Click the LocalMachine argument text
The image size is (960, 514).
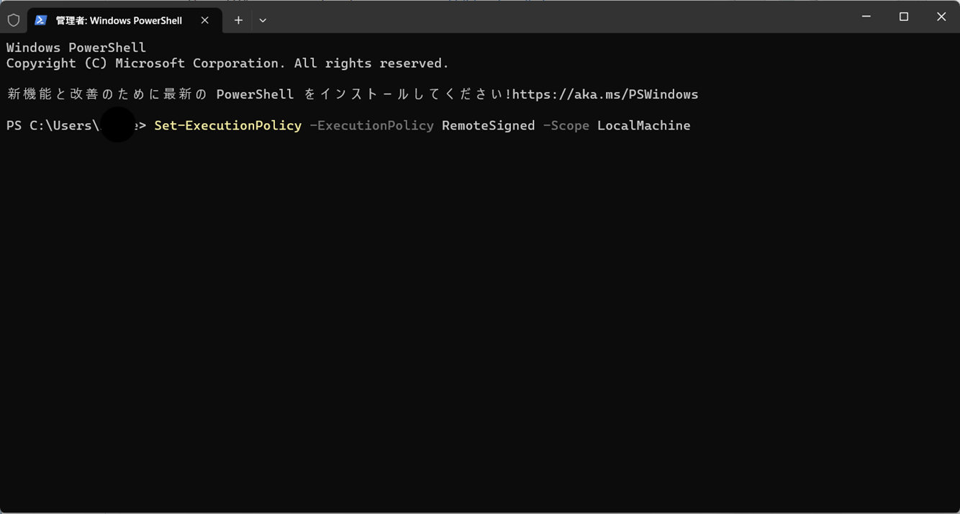[x=643, y=125]
